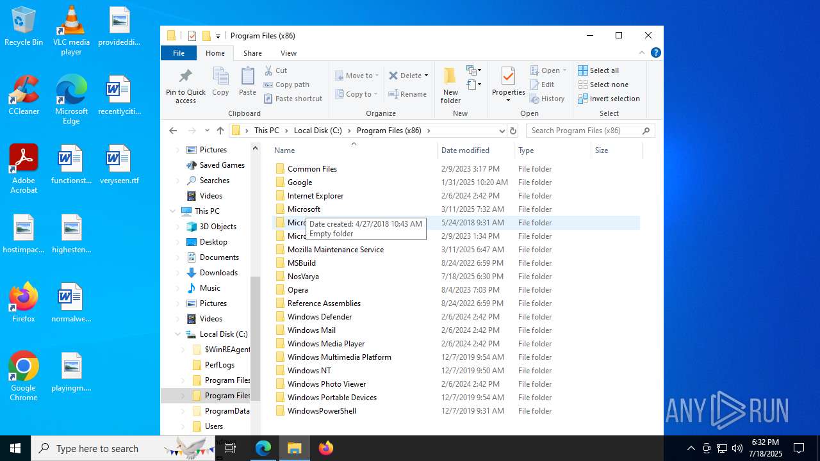Viewport: 820px width, 461px height.
Task: Open recent locations dropdown arrow
Action: coord(207,131)
